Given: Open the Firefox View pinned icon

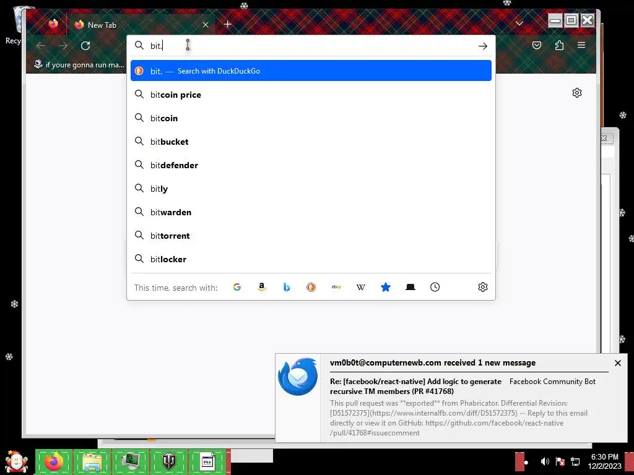Looking at the screenshot, I should click(53, 24).
